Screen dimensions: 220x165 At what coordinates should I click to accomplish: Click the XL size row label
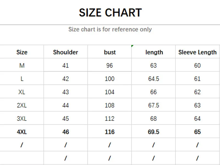click(x=22, y=92)
